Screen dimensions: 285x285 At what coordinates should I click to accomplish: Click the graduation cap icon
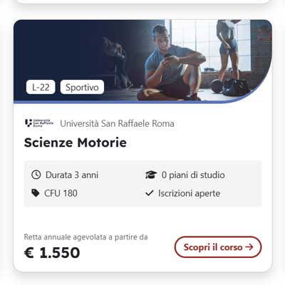[151, 175]
